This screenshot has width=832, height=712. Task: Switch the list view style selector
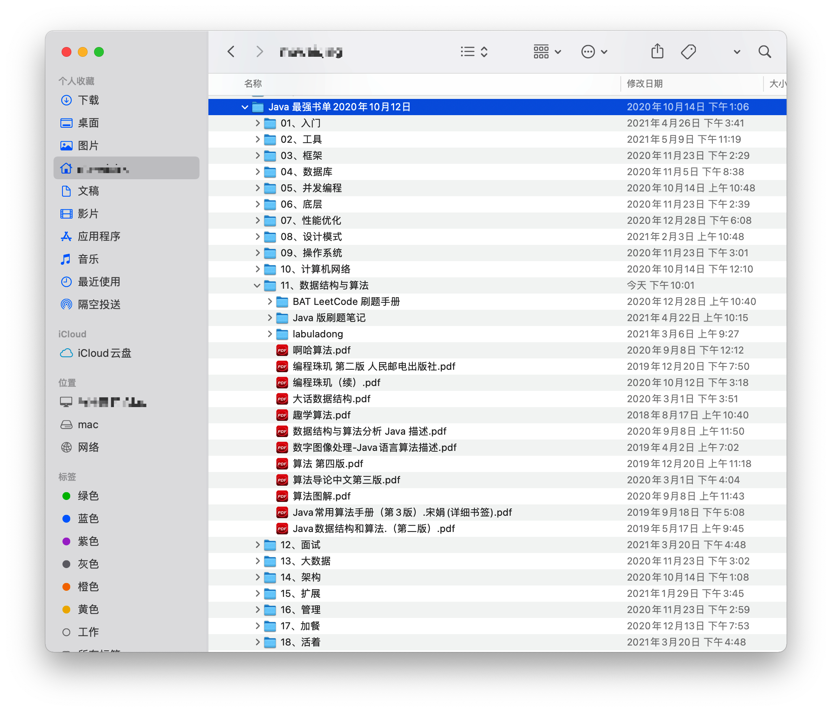474,51
